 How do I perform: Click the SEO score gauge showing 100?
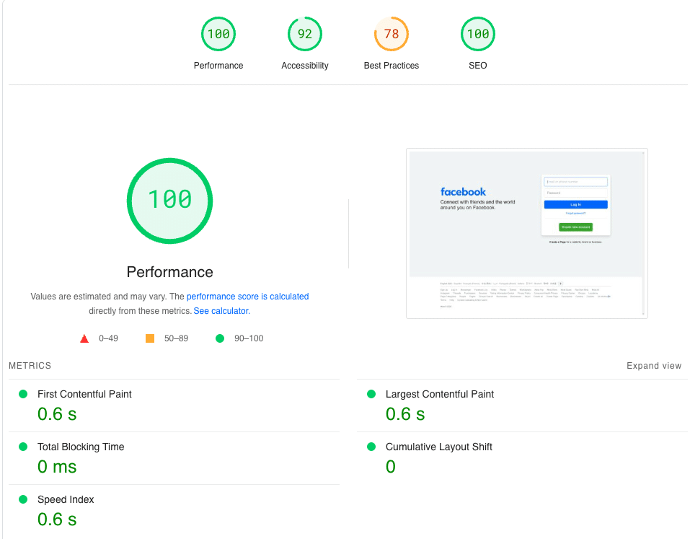coord(478,35)
